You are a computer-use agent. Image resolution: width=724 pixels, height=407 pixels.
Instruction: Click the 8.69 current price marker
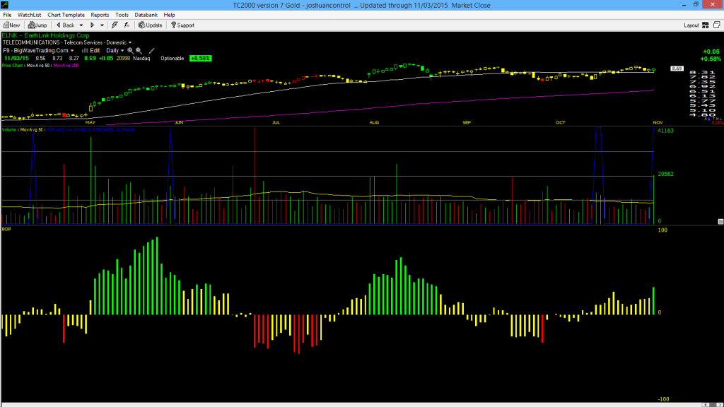coord(677,69)
